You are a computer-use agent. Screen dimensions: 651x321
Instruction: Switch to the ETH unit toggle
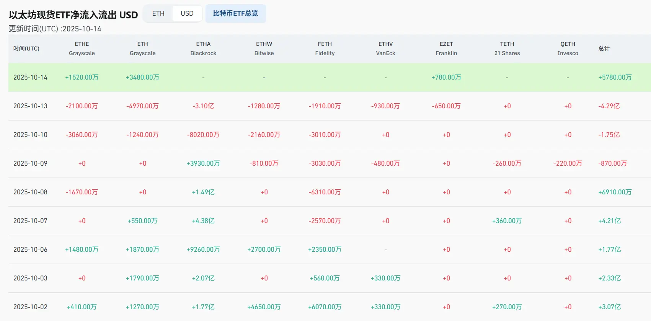158,13
